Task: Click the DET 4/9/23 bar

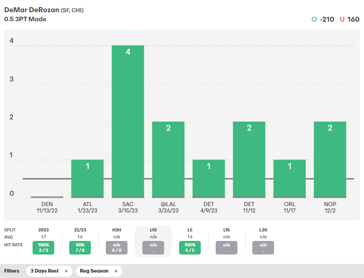Action: tap(209, 179)
